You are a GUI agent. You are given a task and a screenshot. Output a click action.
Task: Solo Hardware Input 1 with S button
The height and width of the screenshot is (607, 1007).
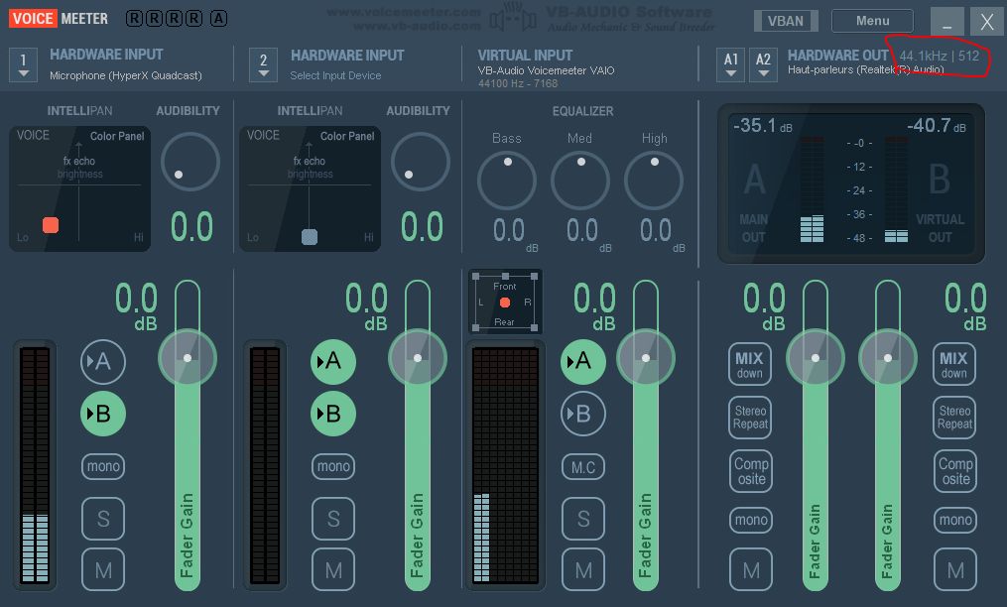click(103, 519)
